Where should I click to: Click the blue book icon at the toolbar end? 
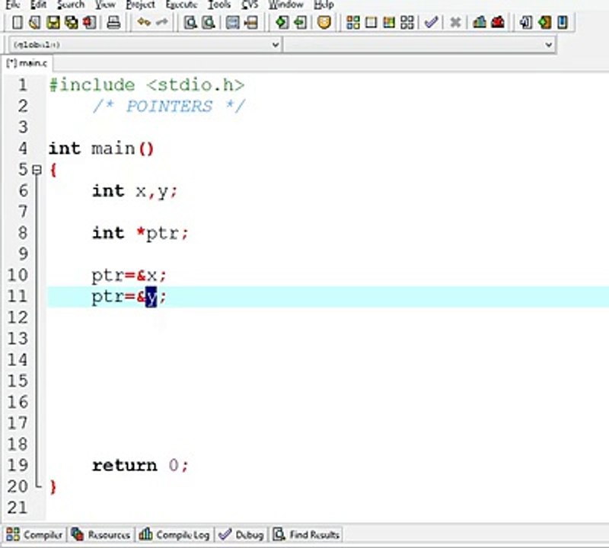point(562,22)
